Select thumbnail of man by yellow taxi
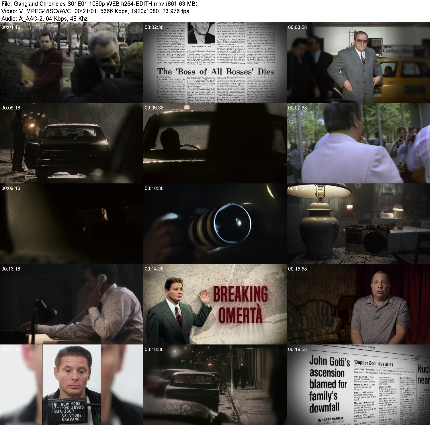Screen dimensions: 430x425 click(358, 62)
